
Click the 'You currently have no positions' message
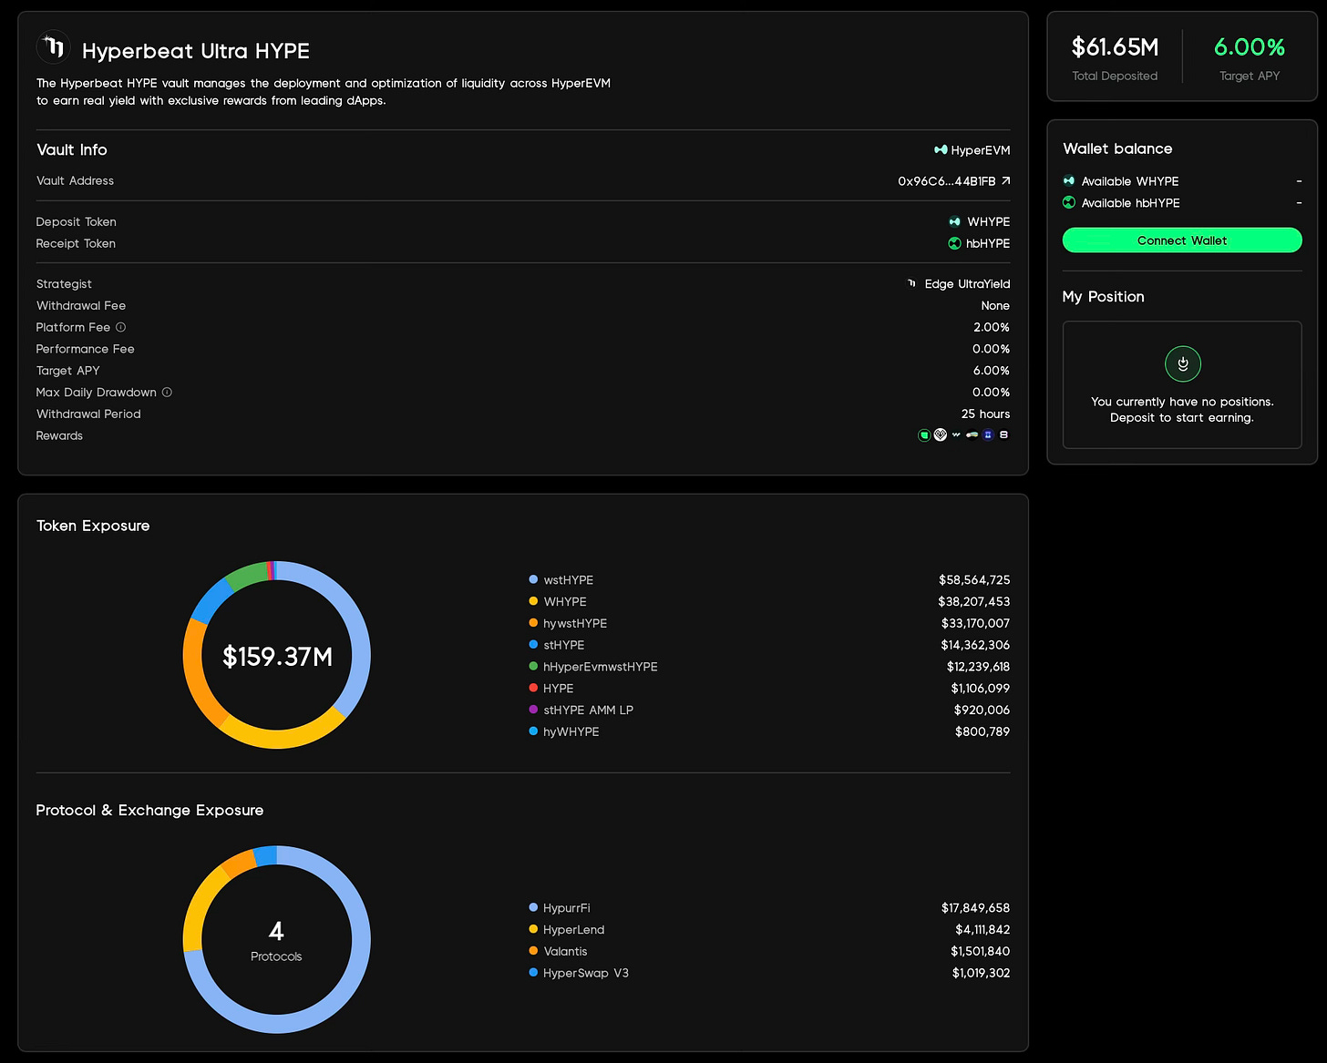click(x=1182, y=402)
